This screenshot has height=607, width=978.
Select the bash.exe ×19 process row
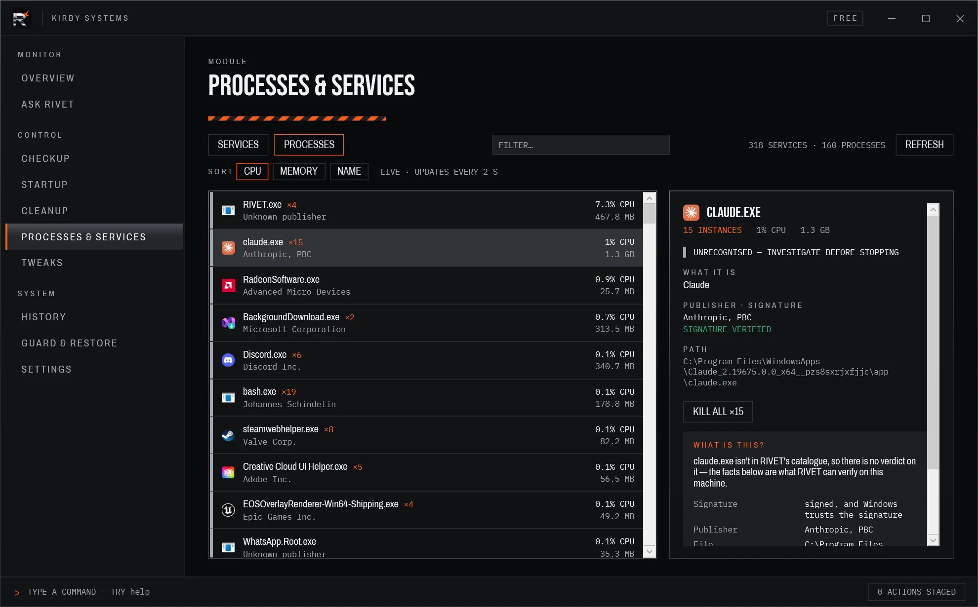point(427,398)
